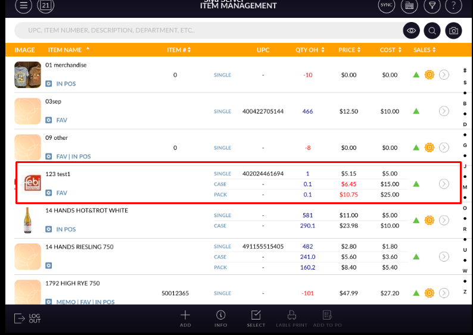Click the camera scan icon

click(x=453, y=30)
